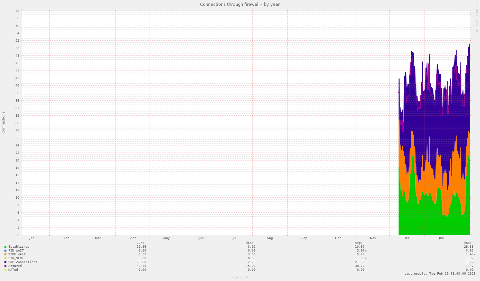The width and height of the screenshot is (480, 281).
Task: Click the graph title 'Connections through firewall'
Action: point(240,4)
